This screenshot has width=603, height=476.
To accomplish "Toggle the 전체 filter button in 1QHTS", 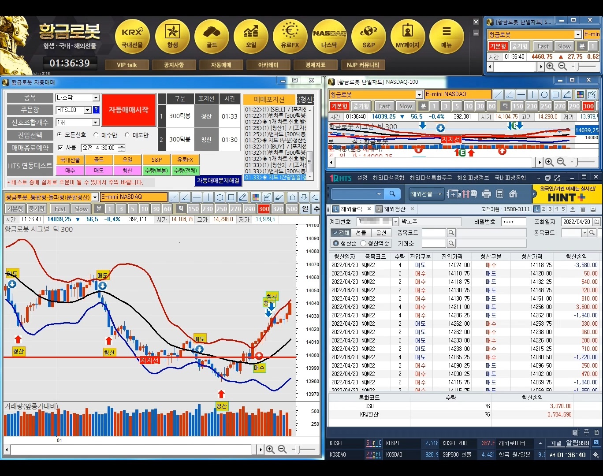I will pos(340,233).
